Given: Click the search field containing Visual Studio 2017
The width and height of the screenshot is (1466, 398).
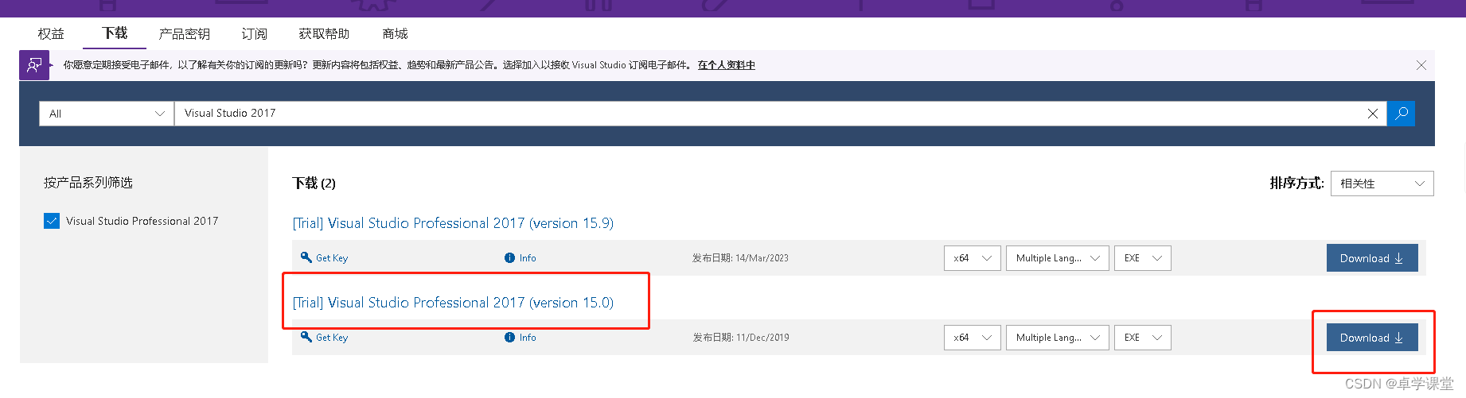Looking at the screenshot, I should pyautogui.click(x=770, y=114).
